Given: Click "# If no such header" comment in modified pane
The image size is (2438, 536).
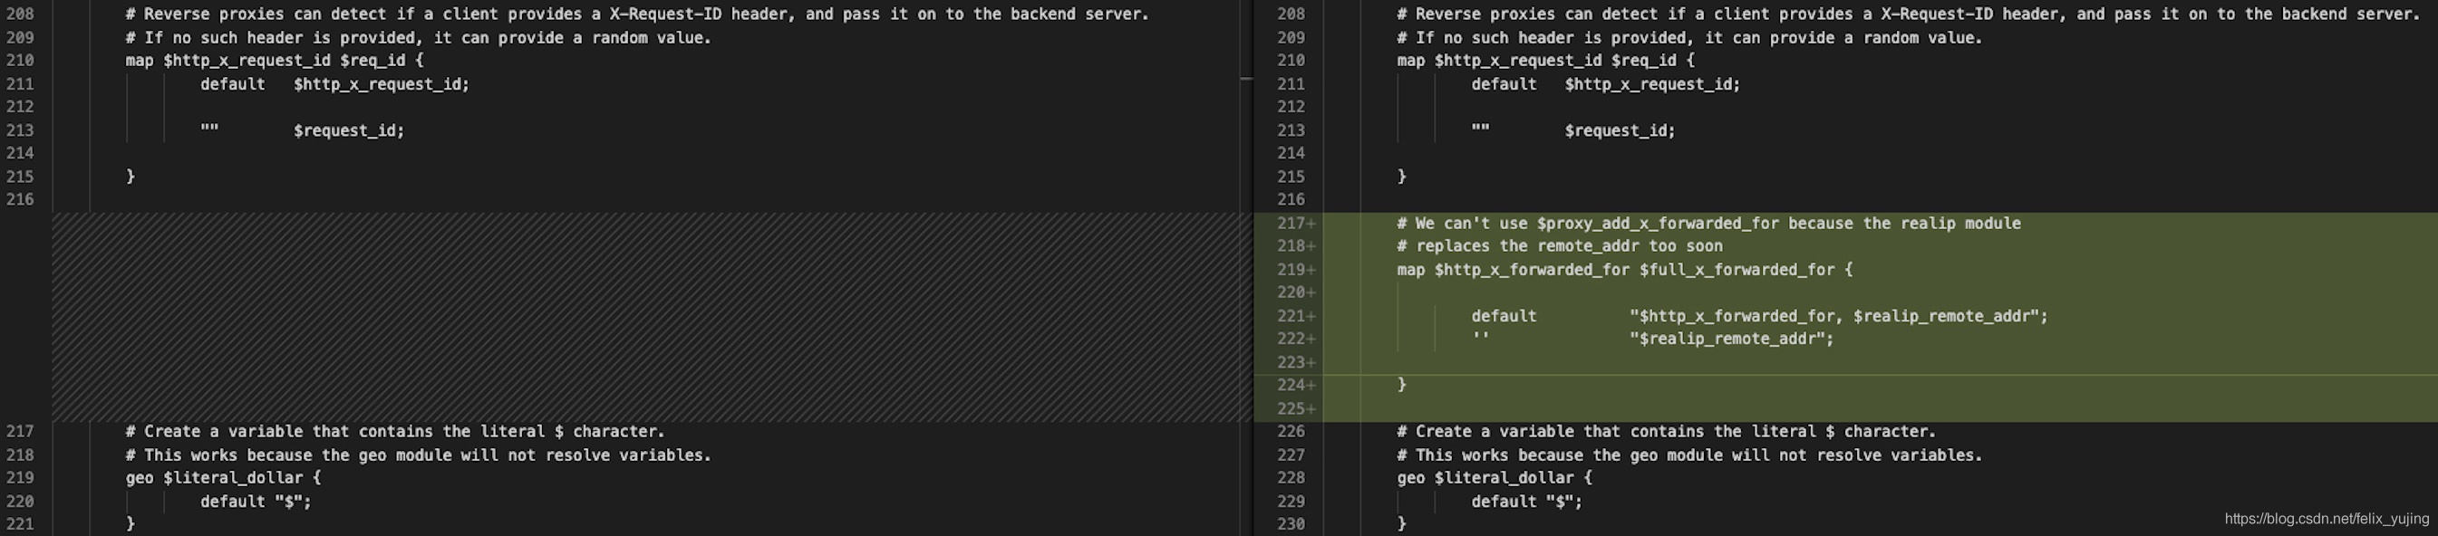Looking at the screenshot, I should click(1689, 38).
